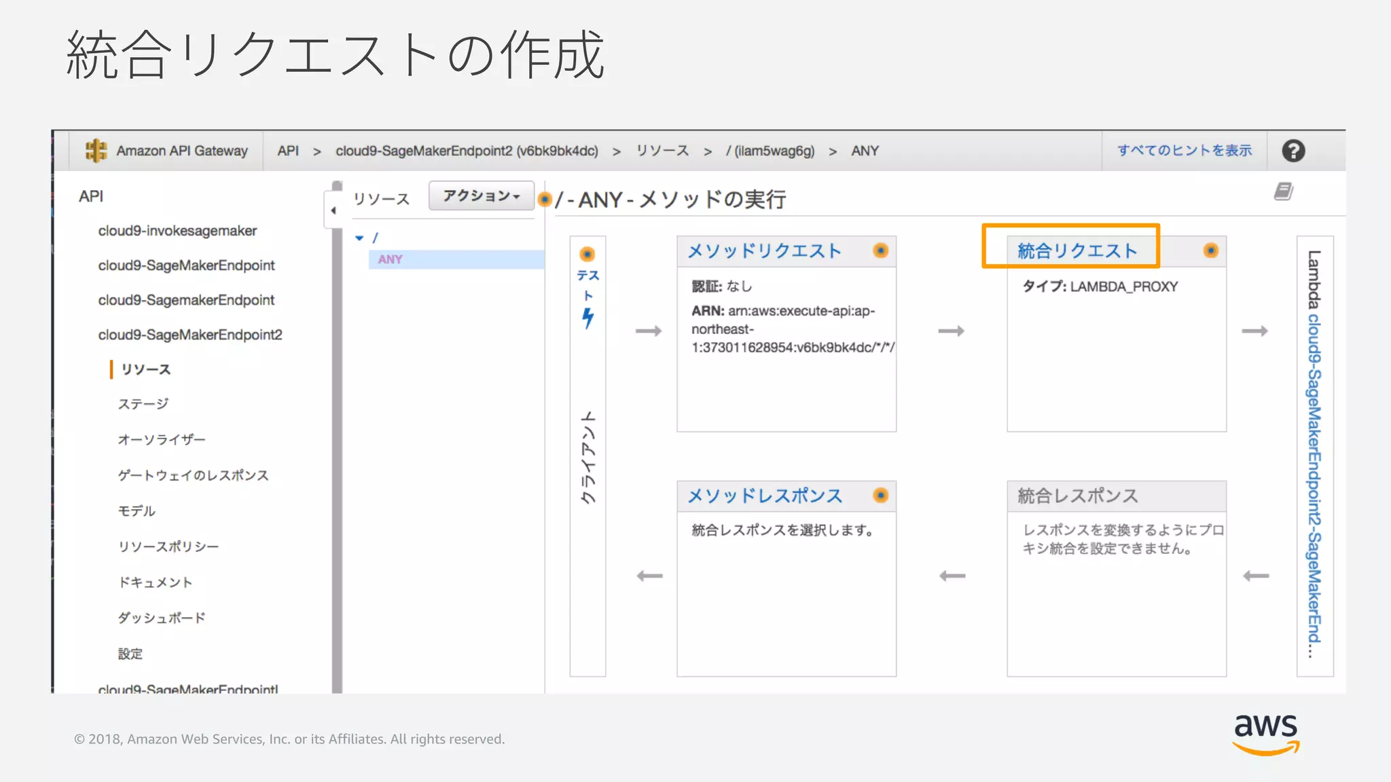Viewport: 1391px width, 782px height.
Task: Click the test lightning bolt icon
Action: click(x=588, y=318)
